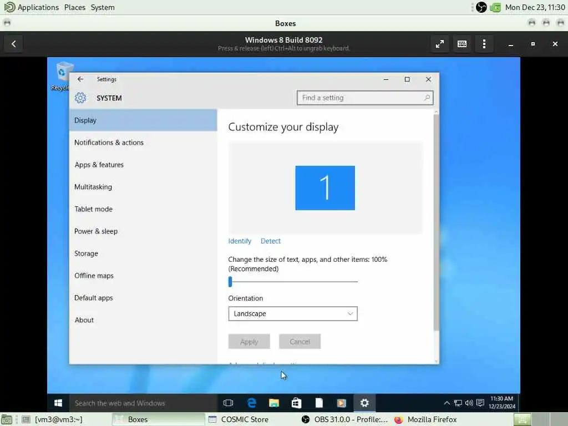Open Default apps settings

(x=143, y=298)
